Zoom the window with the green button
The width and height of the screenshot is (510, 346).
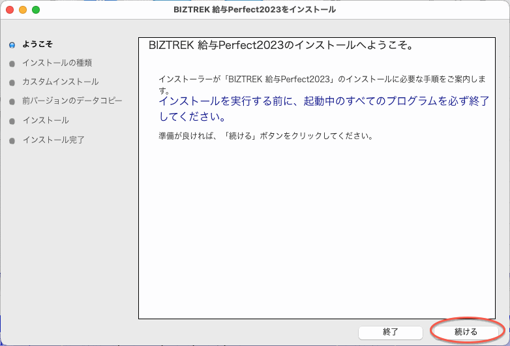coord(36,10)
